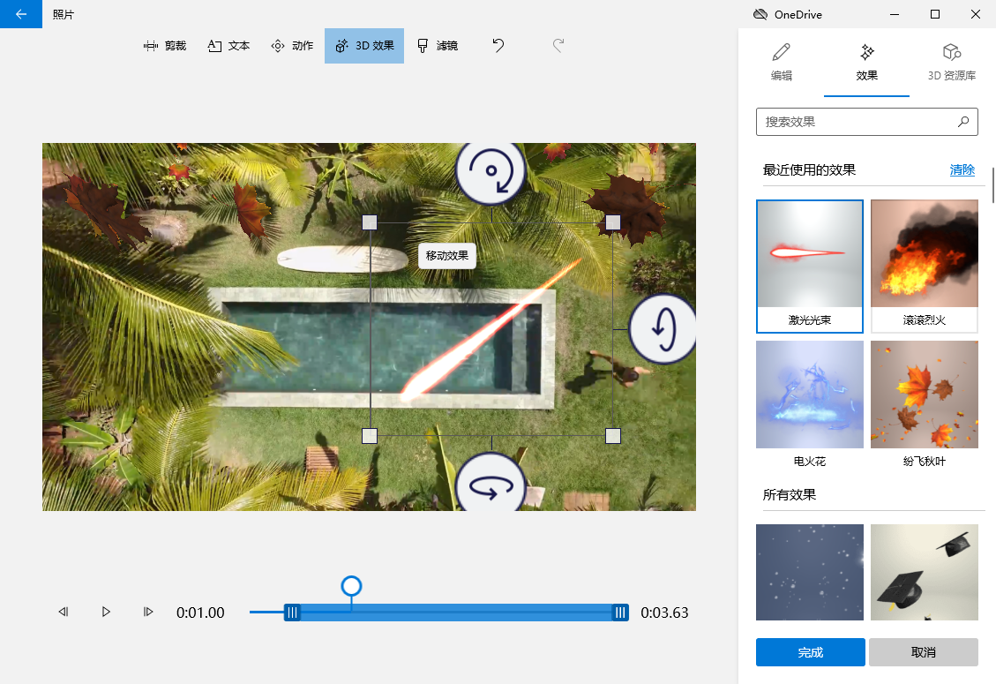Step forward one frame
Screen dimensions: 996x684
[x=148, y=612]
